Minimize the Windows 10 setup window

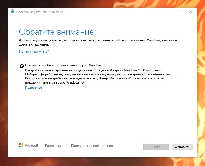click(166, 12)
